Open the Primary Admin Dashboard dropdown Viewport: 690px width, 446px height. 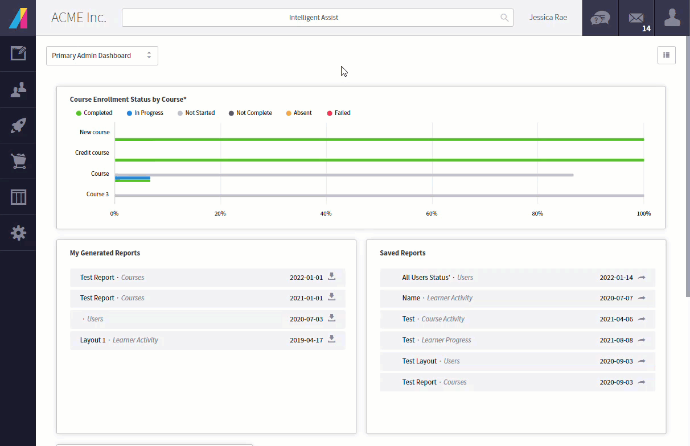102,56
